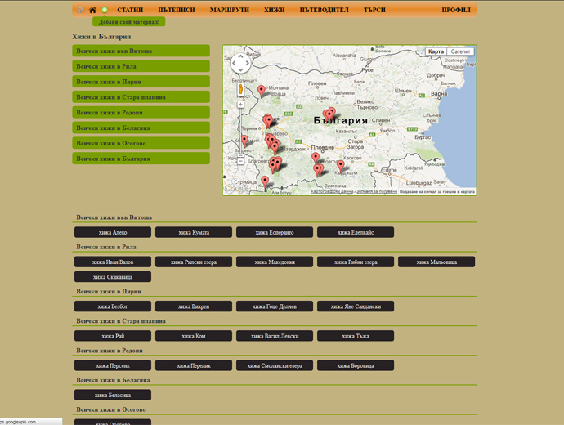The width and height of the screenshot is (564, 425).
Task: Open хижа Алеко
Action: (113, 232)
